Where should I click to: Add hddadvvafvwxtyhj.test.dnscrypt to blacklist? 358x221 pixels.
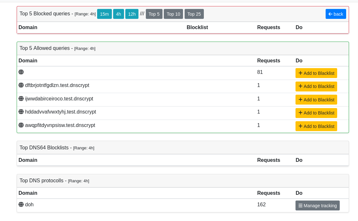(316, 113)
